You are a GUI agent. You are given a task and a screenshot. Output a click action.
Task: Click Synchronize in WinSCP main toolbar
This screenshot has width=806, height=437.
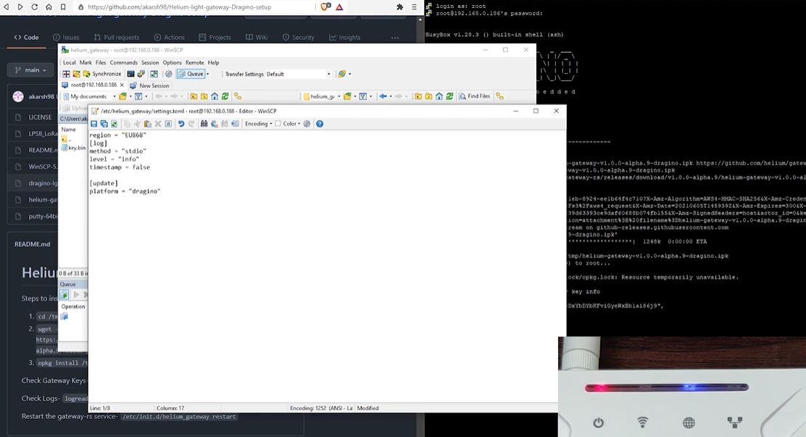[101, 74]
